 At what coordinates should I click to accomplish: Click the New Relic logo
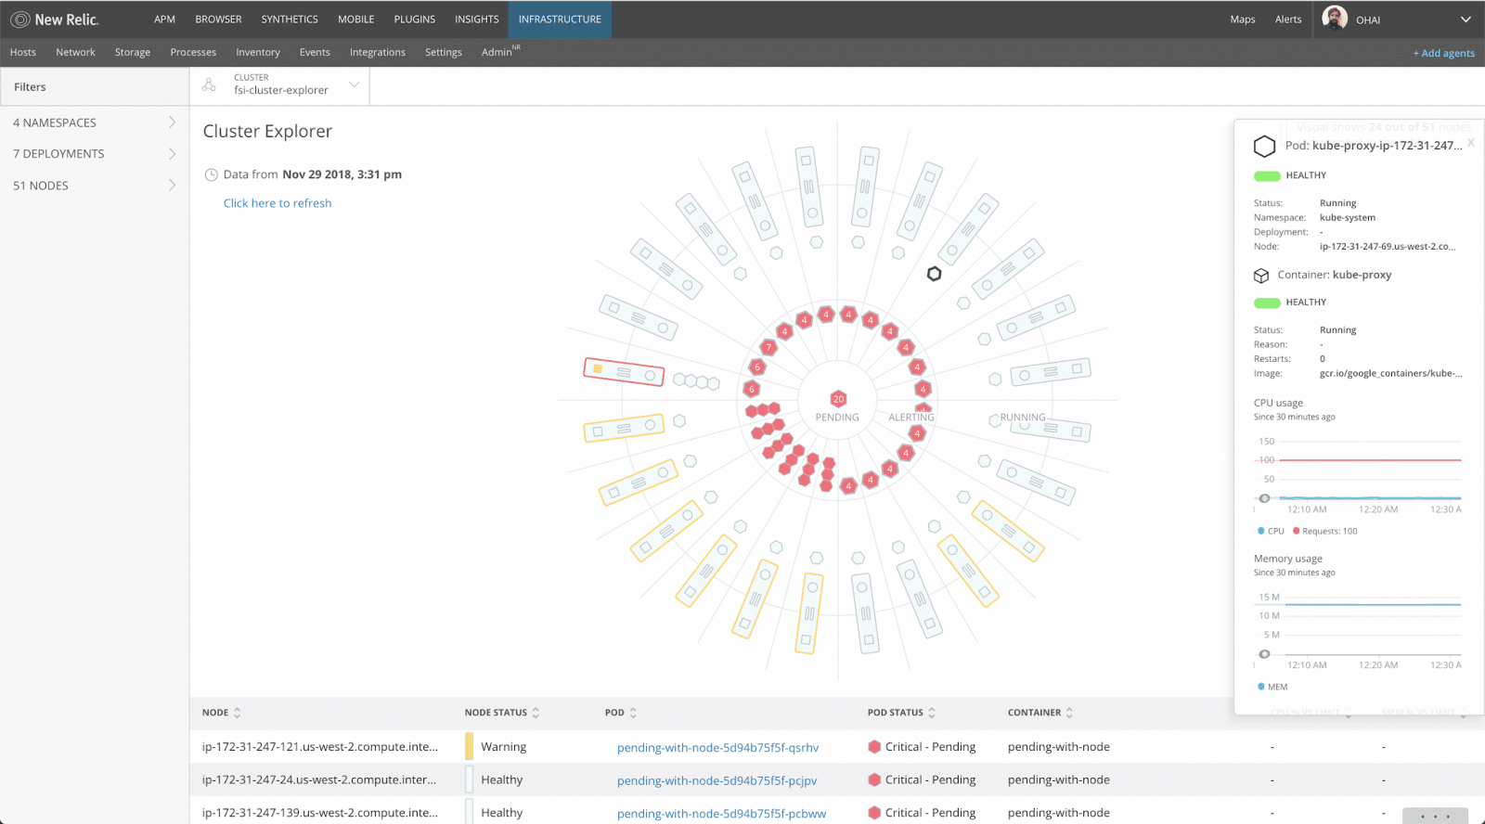click(54, 19)
